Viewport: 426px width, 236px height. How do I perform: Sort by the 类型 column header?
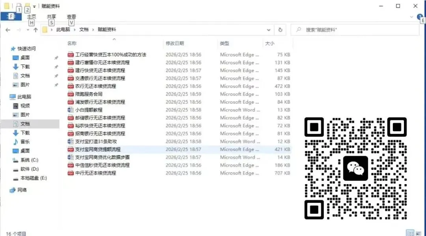(224, 43)
